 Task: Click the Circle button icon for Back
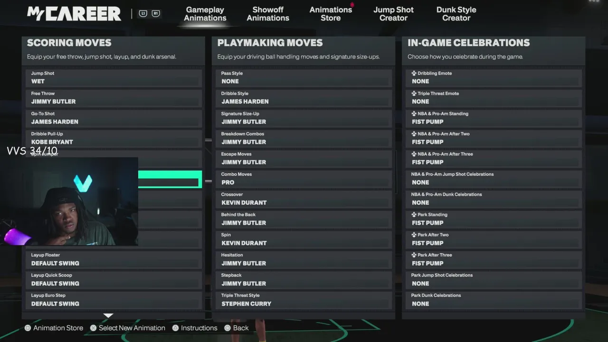(228, 328)
